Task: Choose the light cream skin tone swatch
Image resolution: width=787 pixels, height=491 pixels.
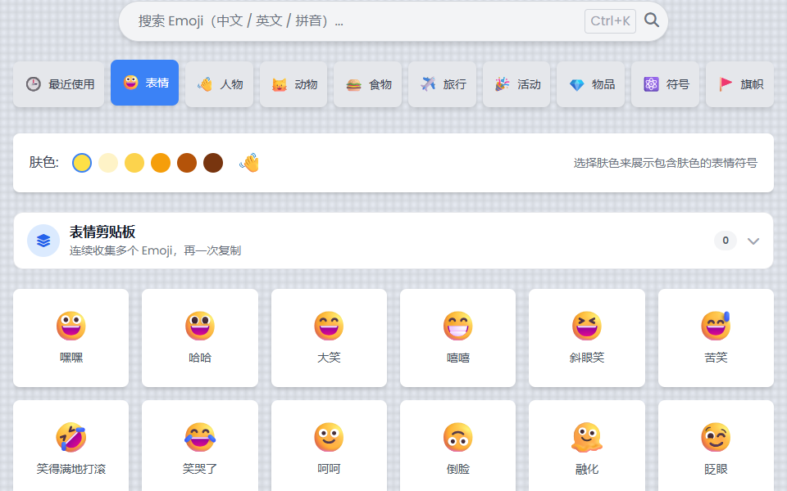Action: (108, 163)
